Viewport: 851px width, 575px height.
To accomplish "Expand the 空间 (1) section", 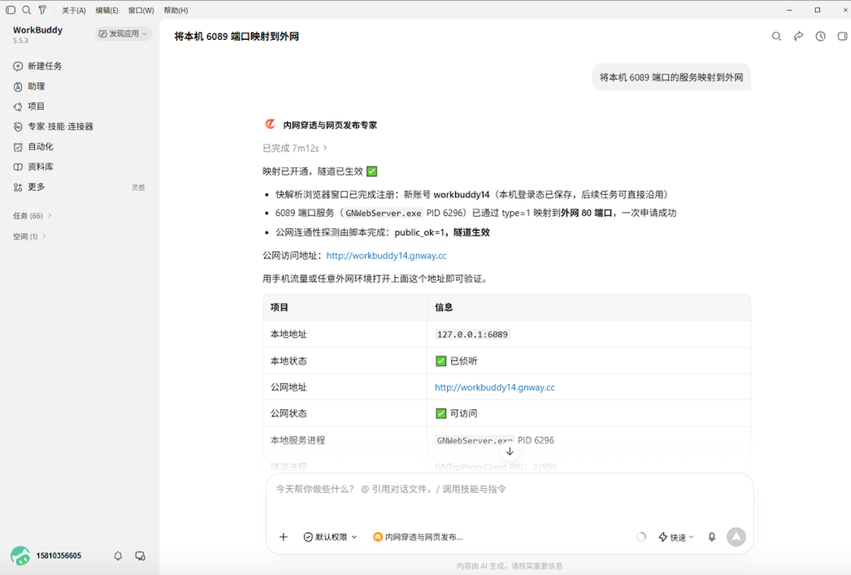I will click(30, 236).
